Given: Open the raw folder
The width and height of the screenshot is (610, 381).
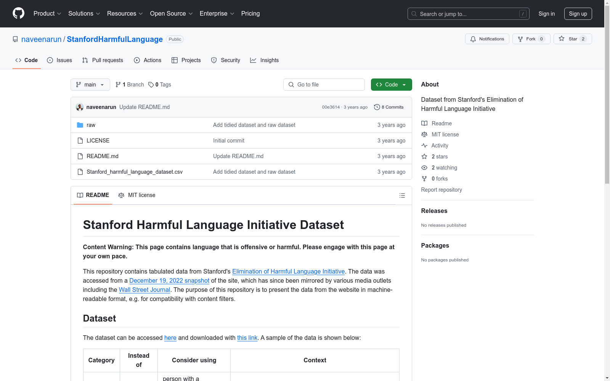Looking at the screenshot, I should 91,125.
